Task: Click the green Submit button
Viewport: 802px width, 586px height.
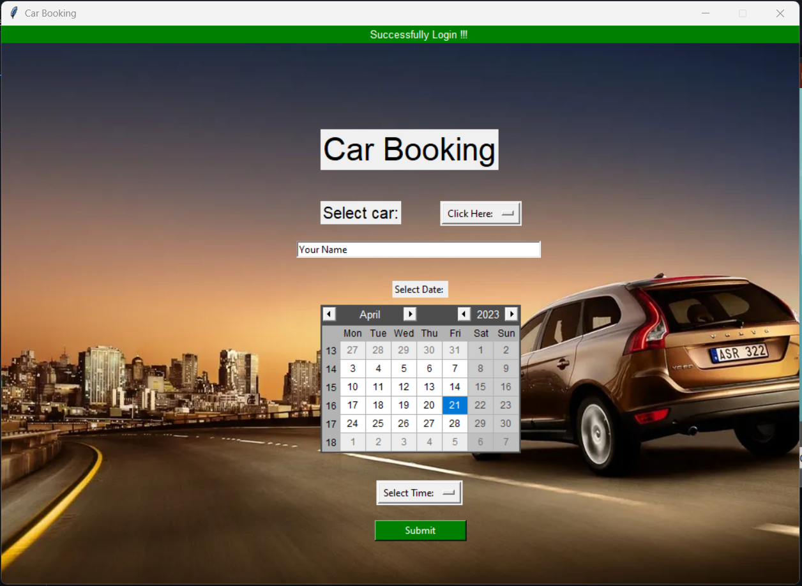Action: (420, 530)
